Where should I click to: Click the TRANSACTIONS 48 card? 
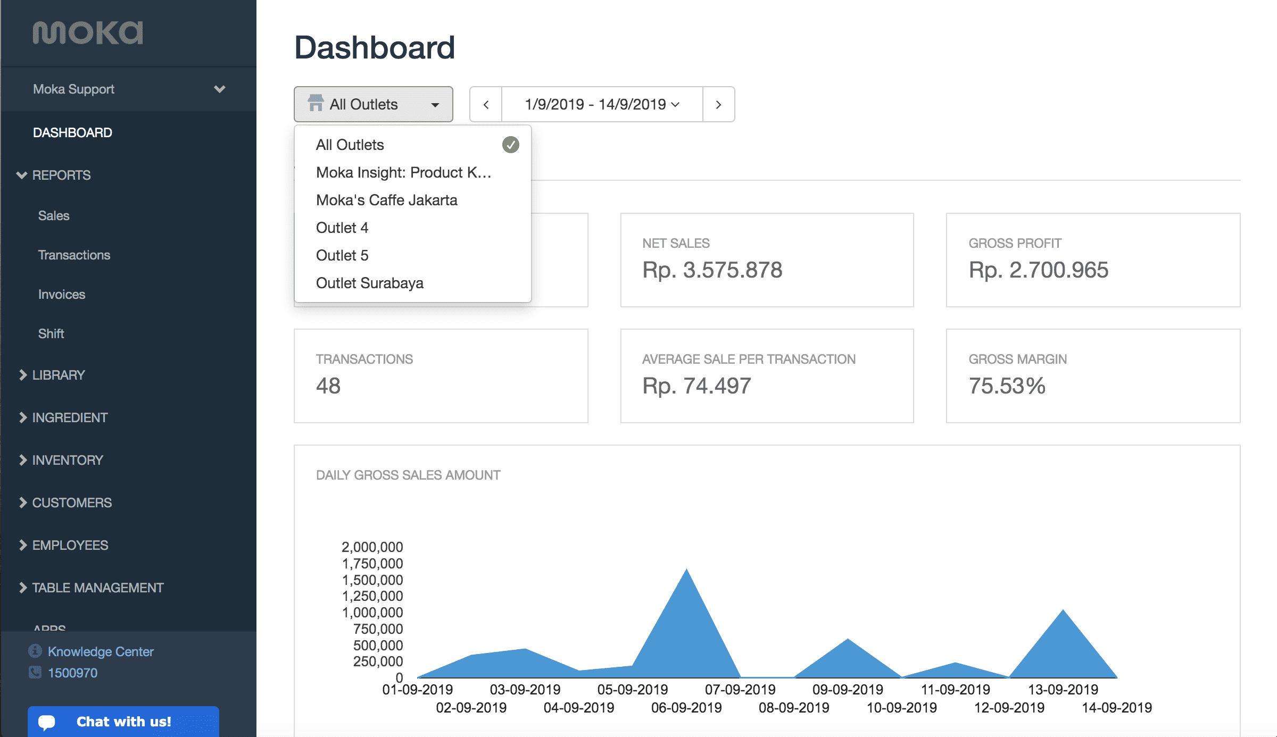tap(441, 376)
